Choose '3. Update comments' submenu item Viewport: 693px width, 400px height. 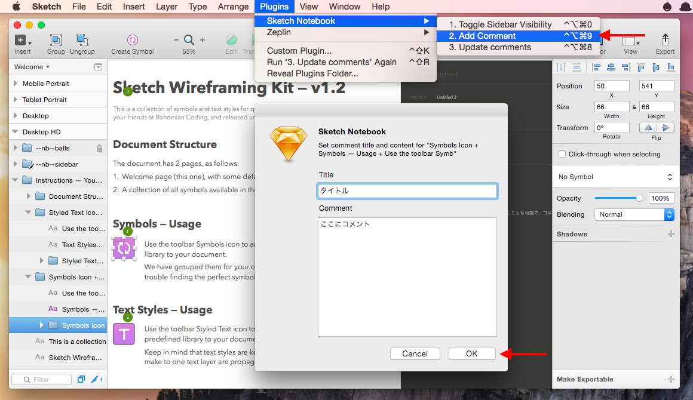click(x=517, y=47)
